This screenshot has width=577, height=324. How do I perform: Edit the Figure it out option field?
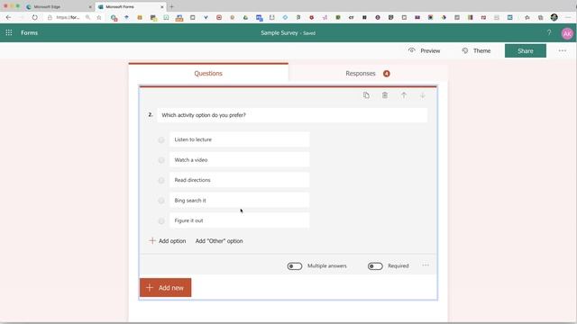pos(239,220)
